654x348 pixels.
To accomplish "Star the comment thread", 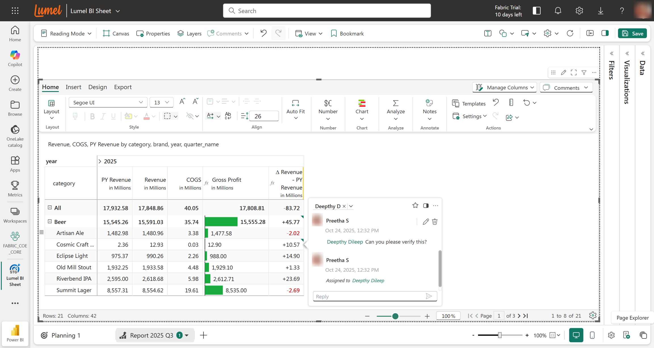I will pos(415,205).
